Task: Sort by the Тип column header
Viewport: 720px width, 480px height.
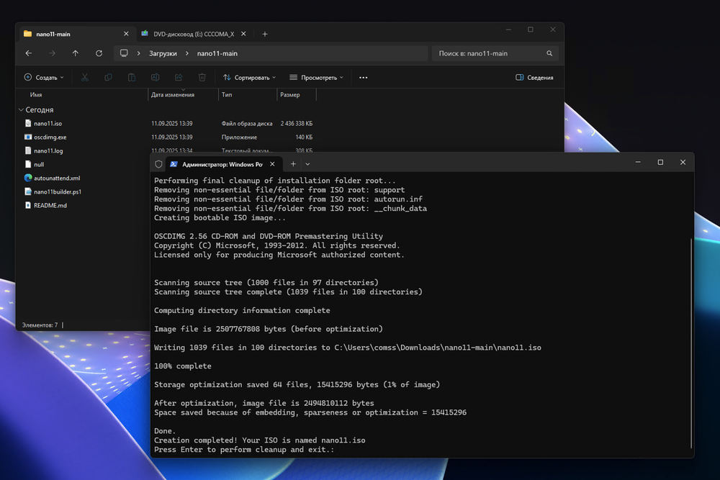Action: pyautogui.click(x=227, y=94)
